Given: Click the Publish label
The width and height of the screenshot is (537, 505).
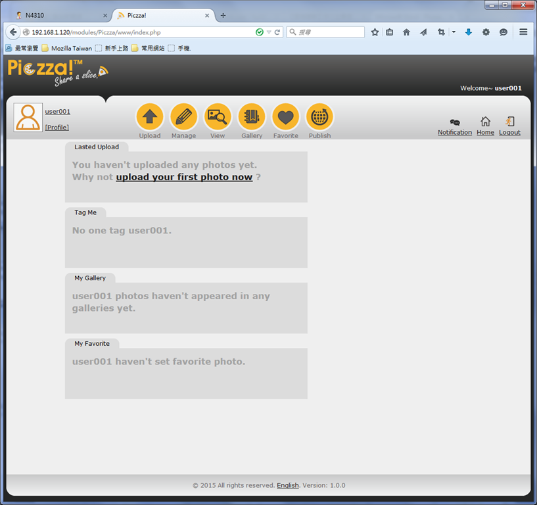Looking at the screenshot, I should (x=319, y=135).
